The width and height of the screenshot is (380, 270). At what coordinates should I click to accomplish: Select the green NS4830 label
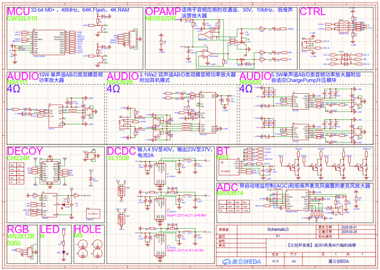[x=251, y=82]
